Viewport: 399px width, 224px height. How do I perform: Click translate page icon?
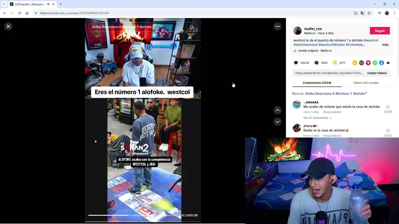tap(362, 13)
